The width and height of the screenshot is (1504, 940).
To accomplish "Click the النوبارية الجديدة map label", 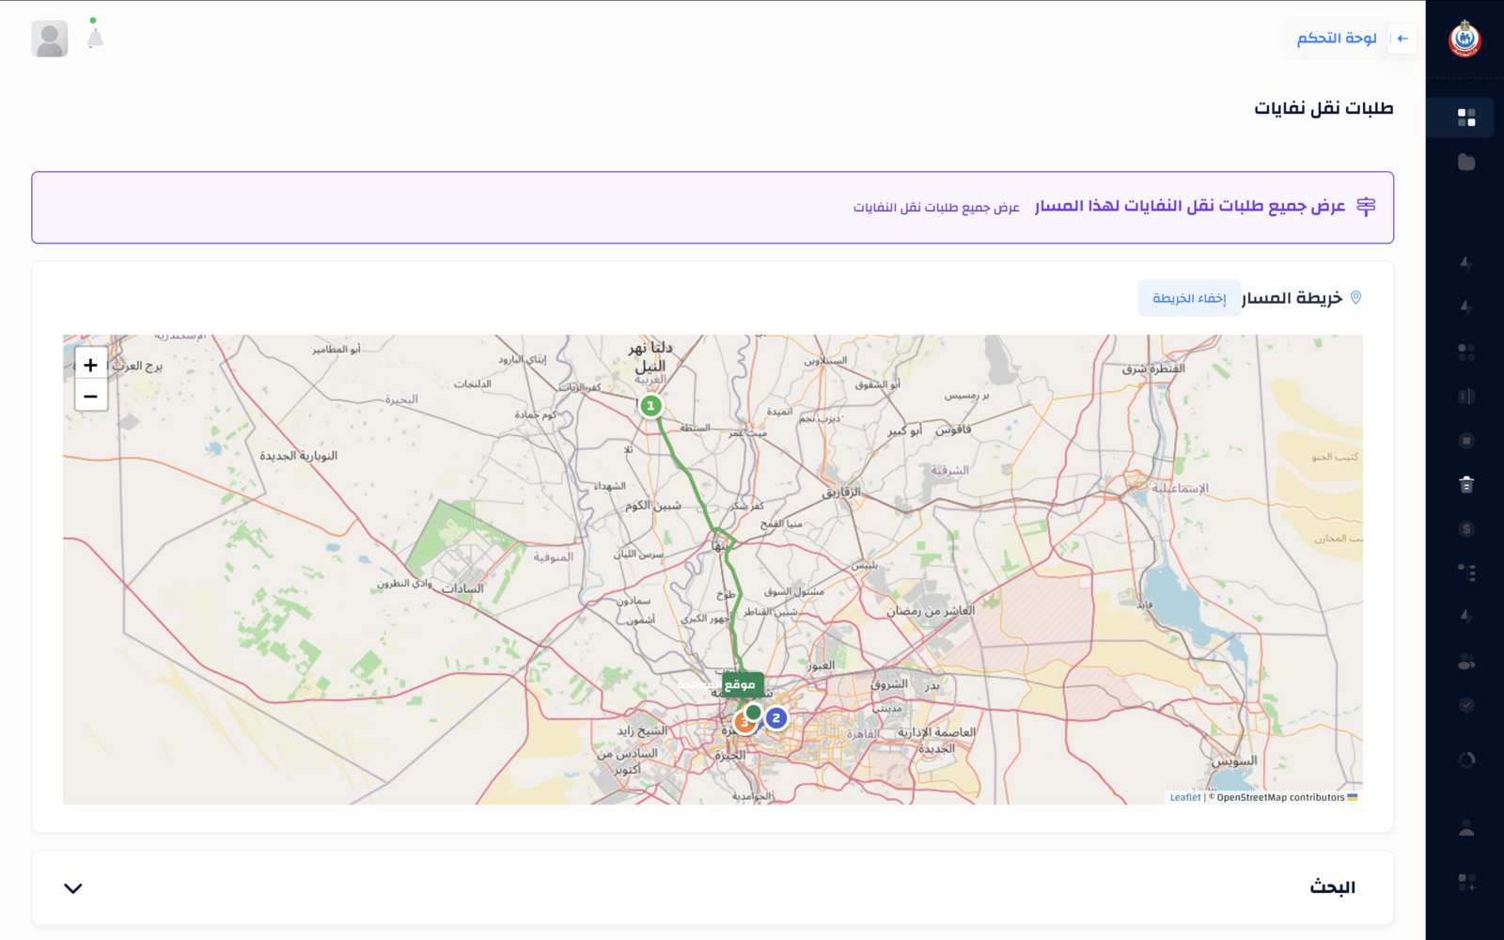I will tap(298, 456).
